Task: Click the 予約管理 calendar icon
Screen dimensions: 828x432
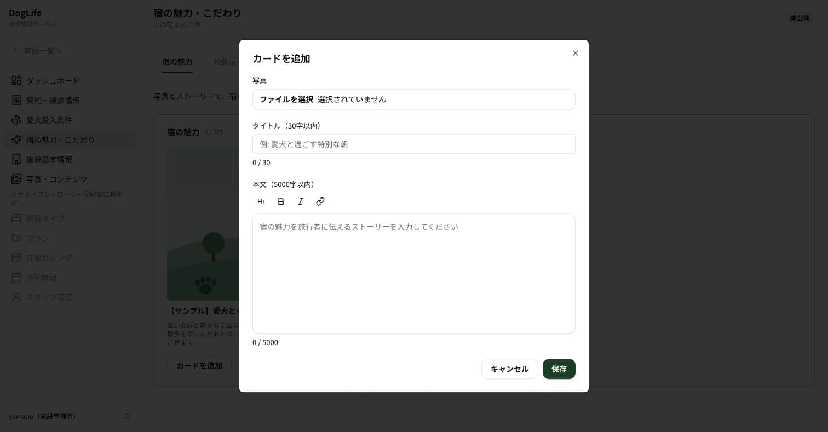Action: point(16,277)
